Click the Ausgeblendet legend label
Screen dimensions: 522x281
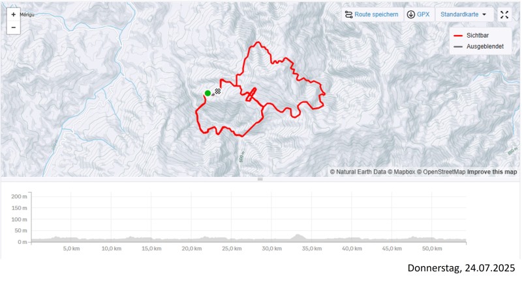click(485, 46)
